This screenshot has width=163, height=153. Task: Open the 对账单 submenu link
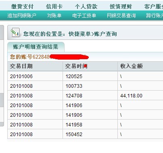click(54, 16)
